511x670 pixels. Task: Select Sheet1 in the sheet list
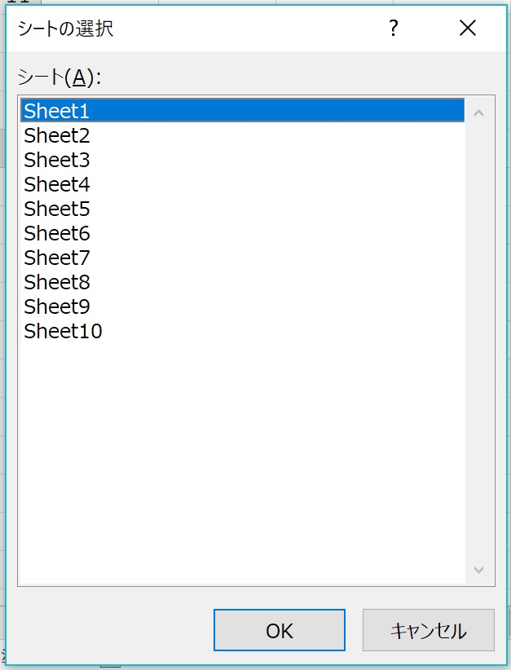click(x=56, y=111)
